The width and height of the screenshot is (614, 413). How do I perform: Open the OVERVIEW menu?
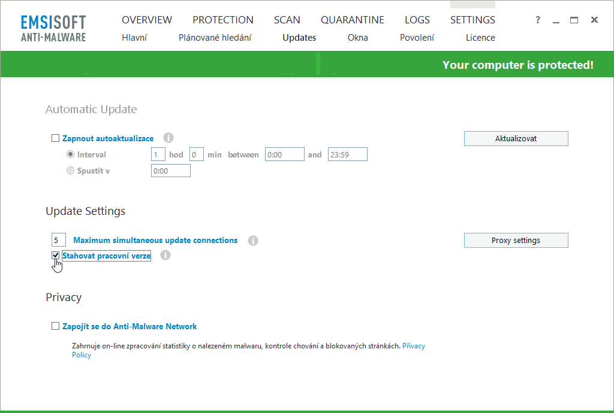click(x=147, y=20)
